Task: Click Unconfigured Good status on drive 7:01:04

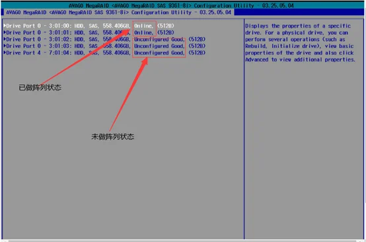Action: pyautogui.click(x=159, y=53)
